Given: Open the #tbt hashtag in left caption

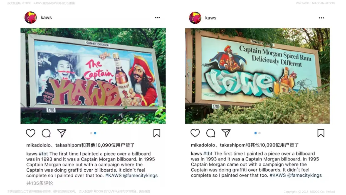Looking at the screenshot, I should [x=43, y=154].
